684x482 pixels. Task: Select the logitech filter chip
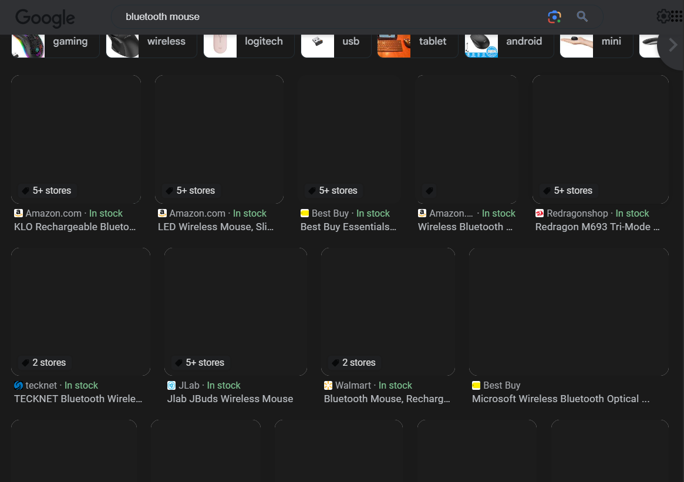(249, 45)
